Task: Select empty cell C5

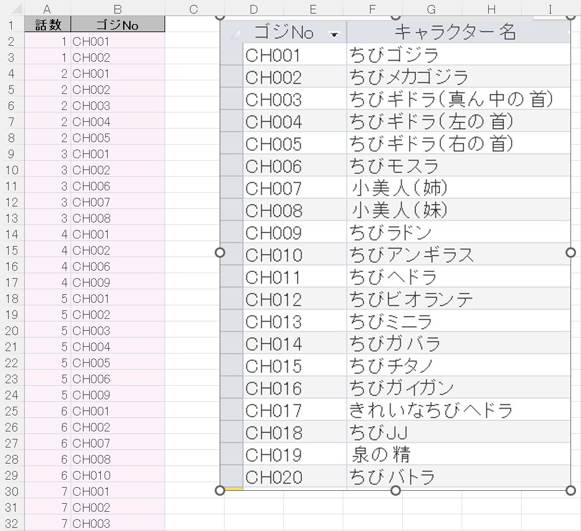Action: tap(194, 90)
